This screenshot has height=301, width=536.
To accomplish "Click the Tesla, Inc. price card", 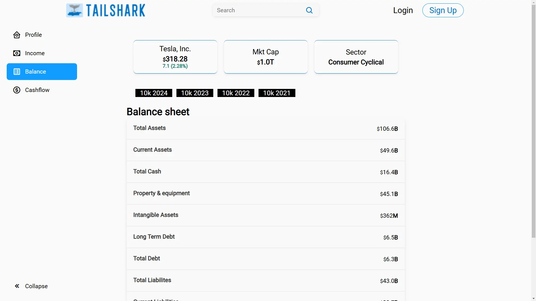I will (x=175, y=57).
